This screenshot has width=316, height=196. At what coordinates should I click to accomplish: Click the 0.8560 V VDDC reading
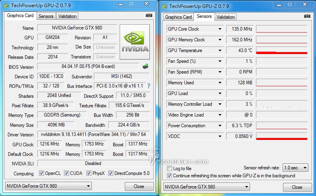pos(240,136)
